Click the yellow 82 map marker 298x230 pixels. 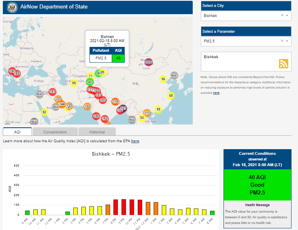(45, 112)
